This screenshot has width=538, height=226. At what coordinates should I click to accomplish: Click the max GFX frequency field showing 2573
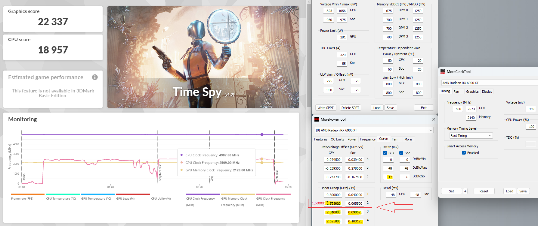pos(471,109)
